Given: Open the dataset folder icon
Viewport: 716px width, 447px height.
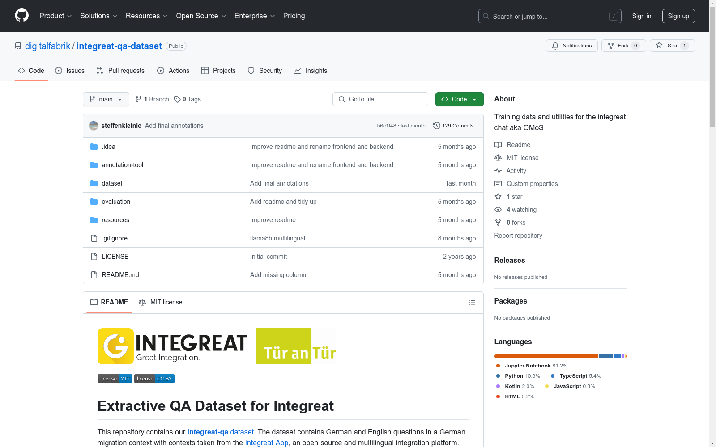Looking at the screenshot, I should (x=94, y=183).
